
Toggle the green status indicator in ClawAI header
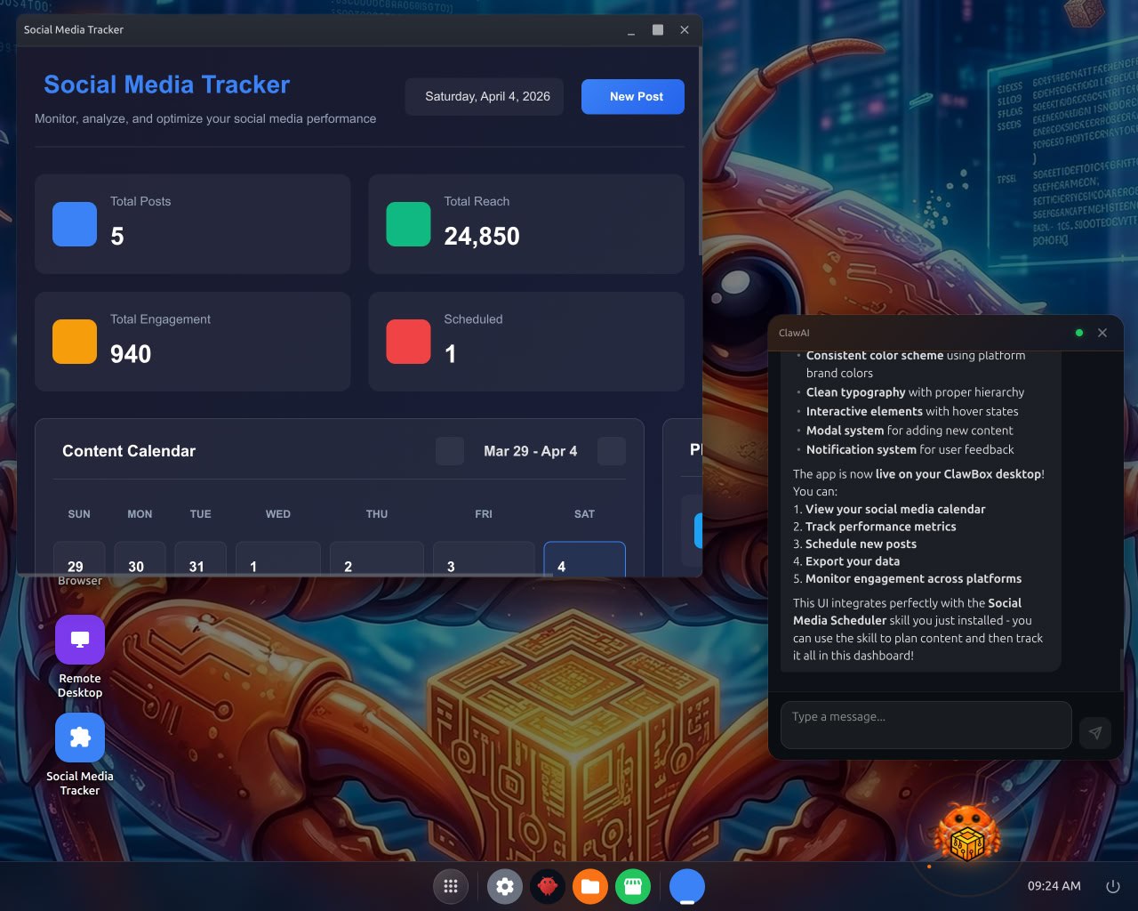coord(1079,333)
